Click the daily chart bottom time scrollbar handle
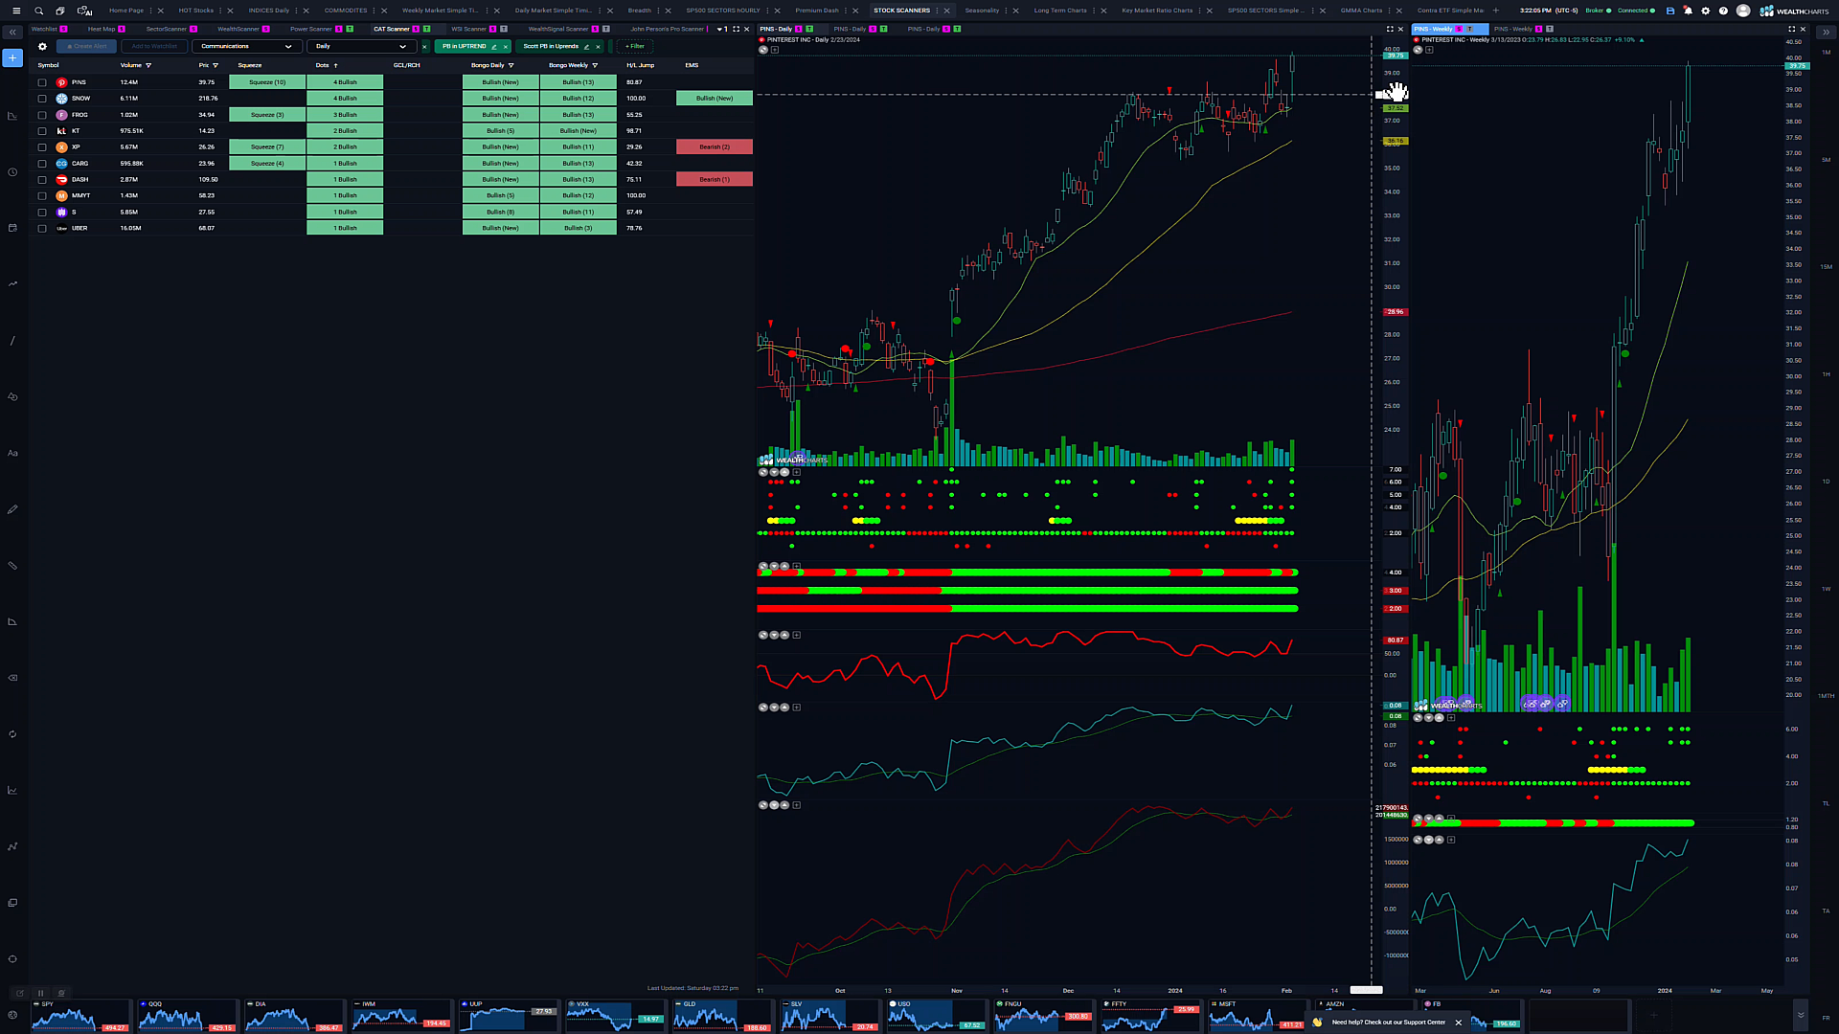Viewport: 1839px width, 1034px height. [x=1366, y=990]
